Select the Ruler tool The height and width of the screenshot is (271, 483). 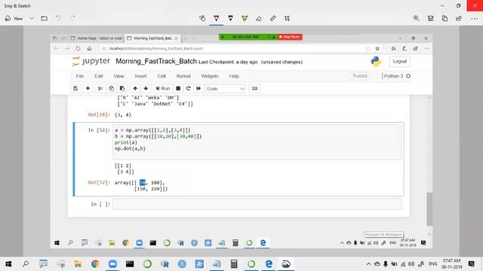tap(273, 18)
